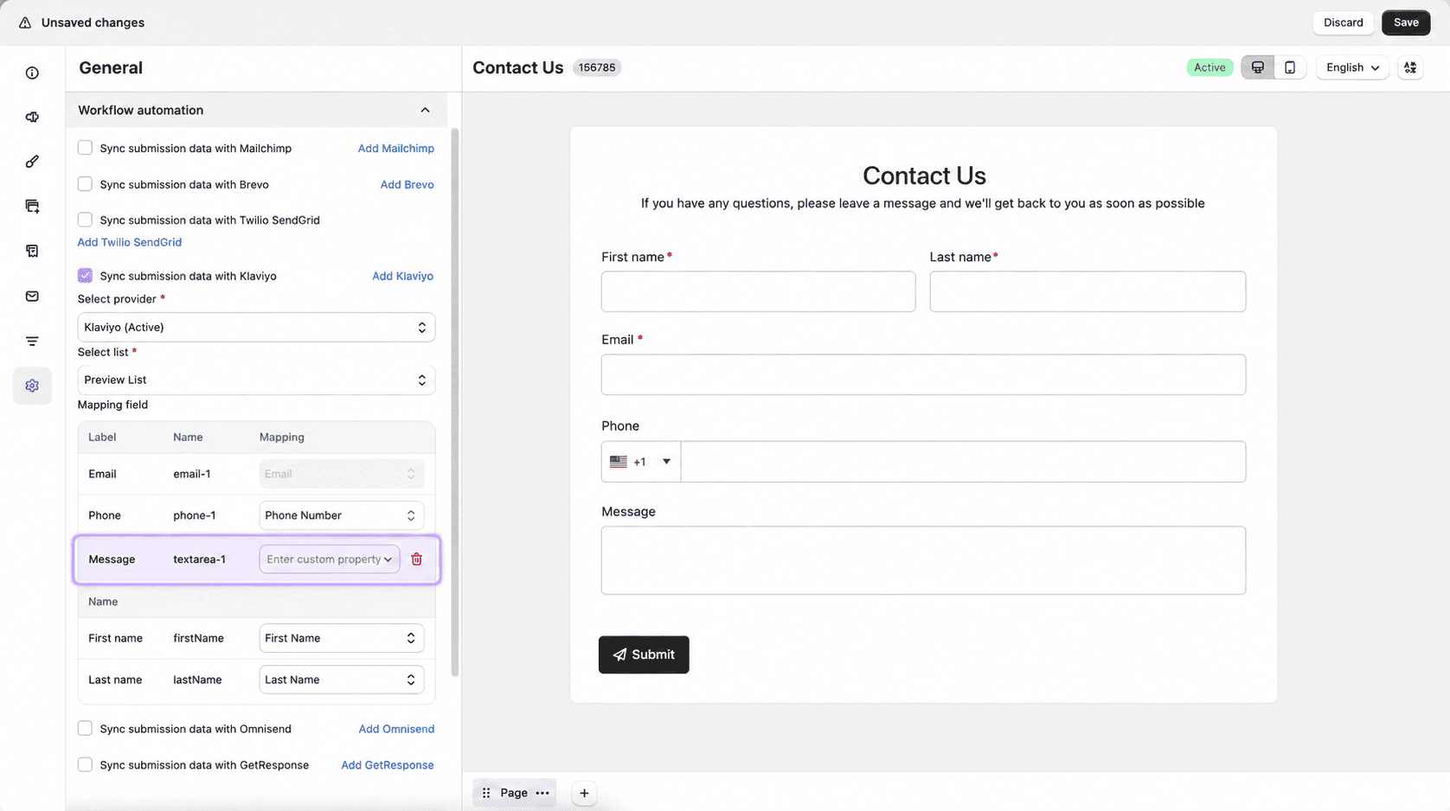The height and width of the screenshot is (811, 1450).
Task: Open the brush appearance icon in sidebar
Action: (x=32, y=162)
